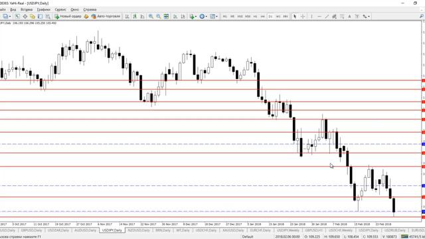Image resolution: width=425 pixels, height=239 pixels.
Task: Toggle the Data Window crosshair-circle icon
Action: coord(25,17)
